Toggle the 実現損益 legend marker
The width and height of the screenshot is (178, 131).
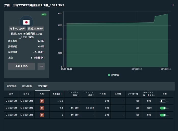109,75
